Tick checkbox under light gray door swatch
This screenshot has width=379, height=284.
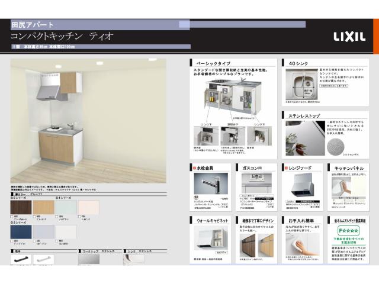34,241
